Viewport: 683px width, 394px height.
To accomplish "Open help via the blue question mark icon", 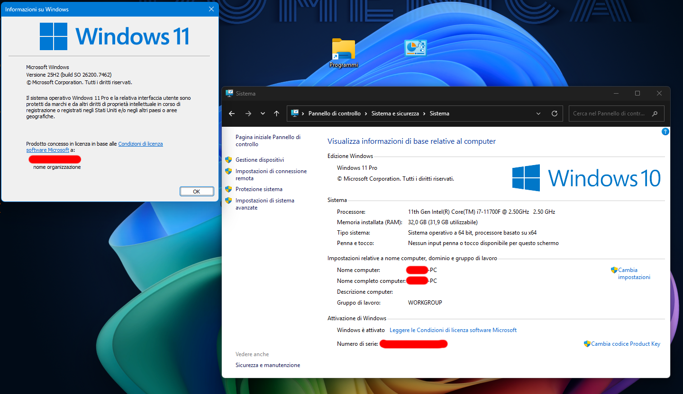I will (665, 131).
